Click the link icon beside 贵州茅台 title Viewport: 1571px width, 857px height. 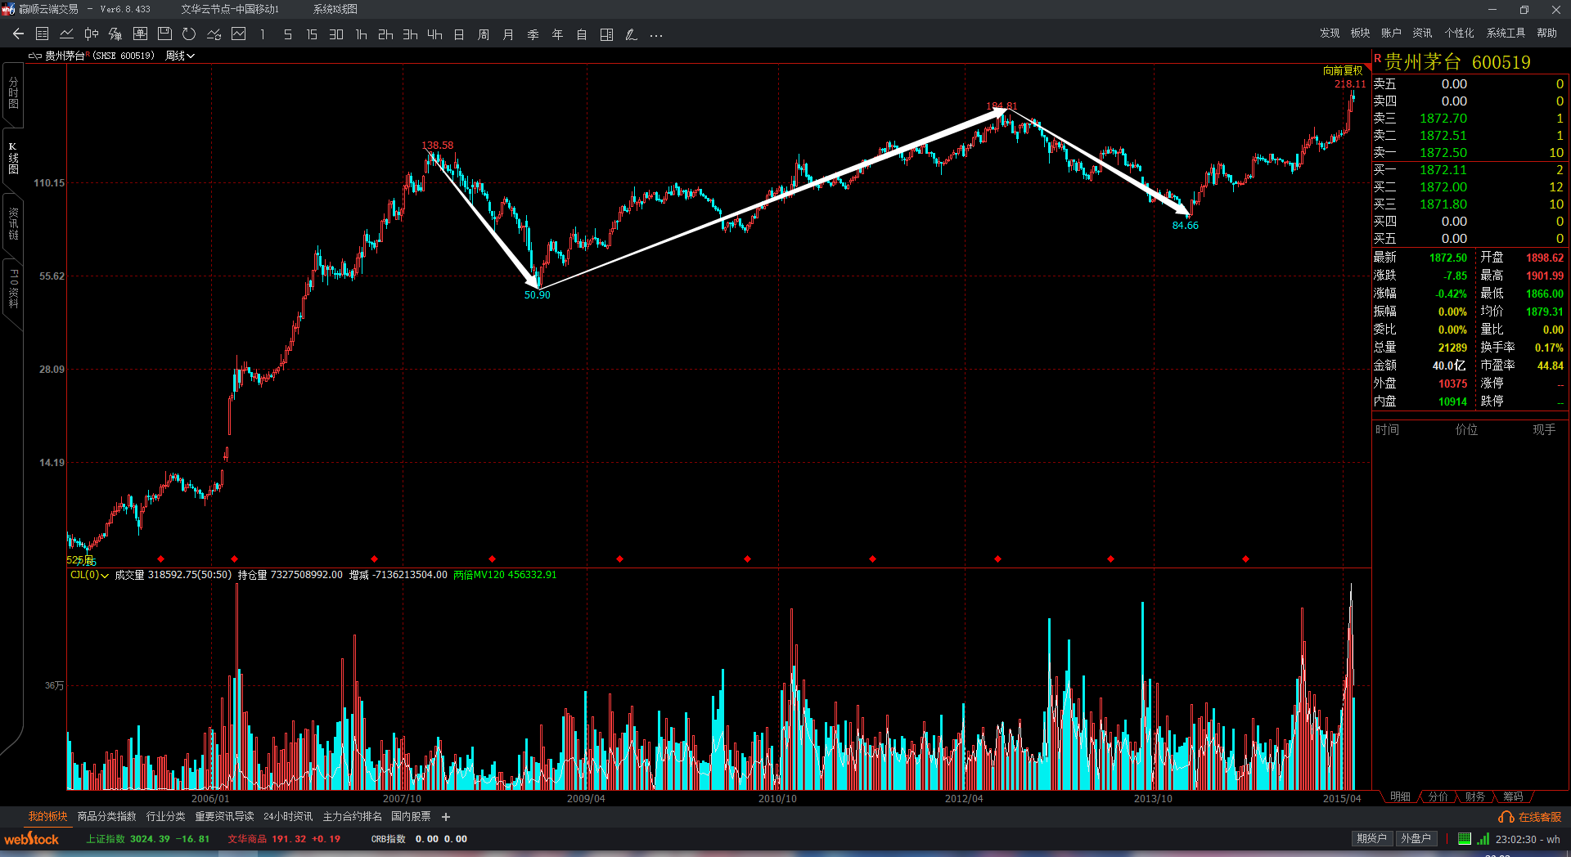[x=35, y=56]
